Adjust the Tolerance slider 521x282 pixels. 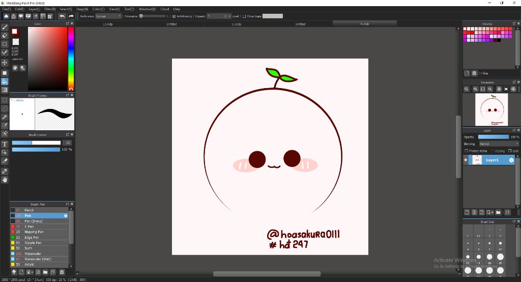(152, 16)
